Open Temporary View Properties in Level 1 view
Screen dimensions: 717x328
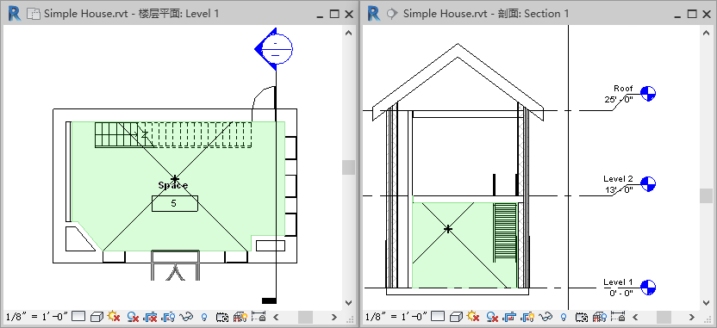click(x=222, y=317)
